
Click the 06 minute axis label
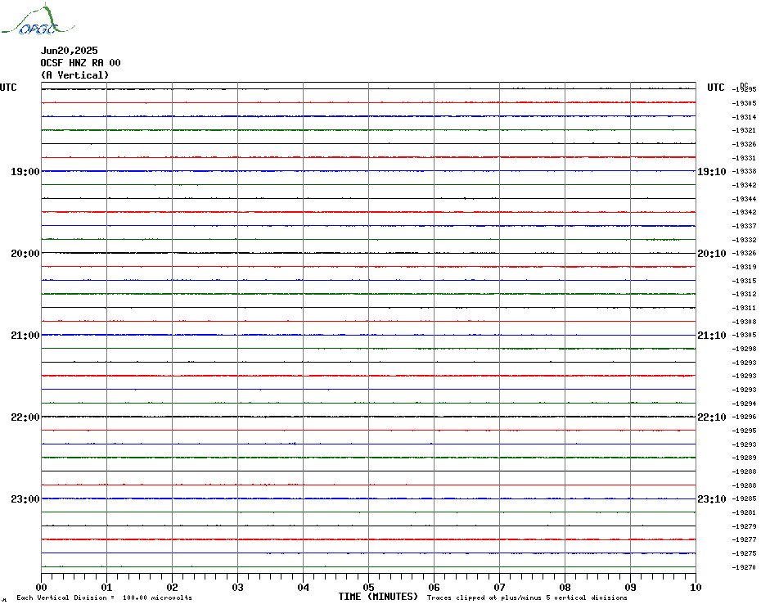435,587
